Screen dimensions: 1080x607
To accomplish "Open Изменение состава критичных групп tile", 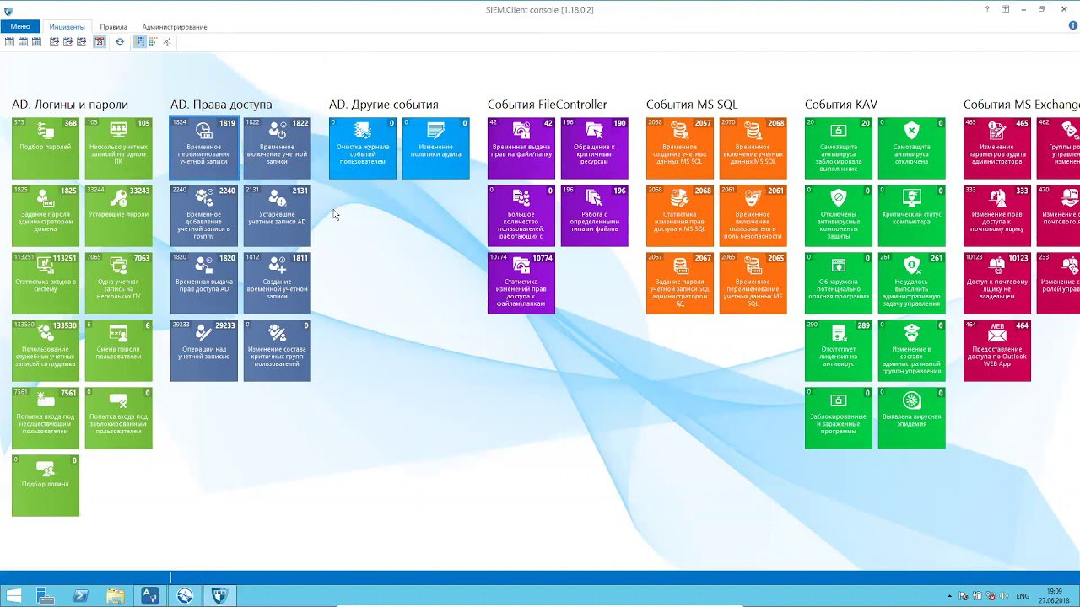I will coord(278,351).
